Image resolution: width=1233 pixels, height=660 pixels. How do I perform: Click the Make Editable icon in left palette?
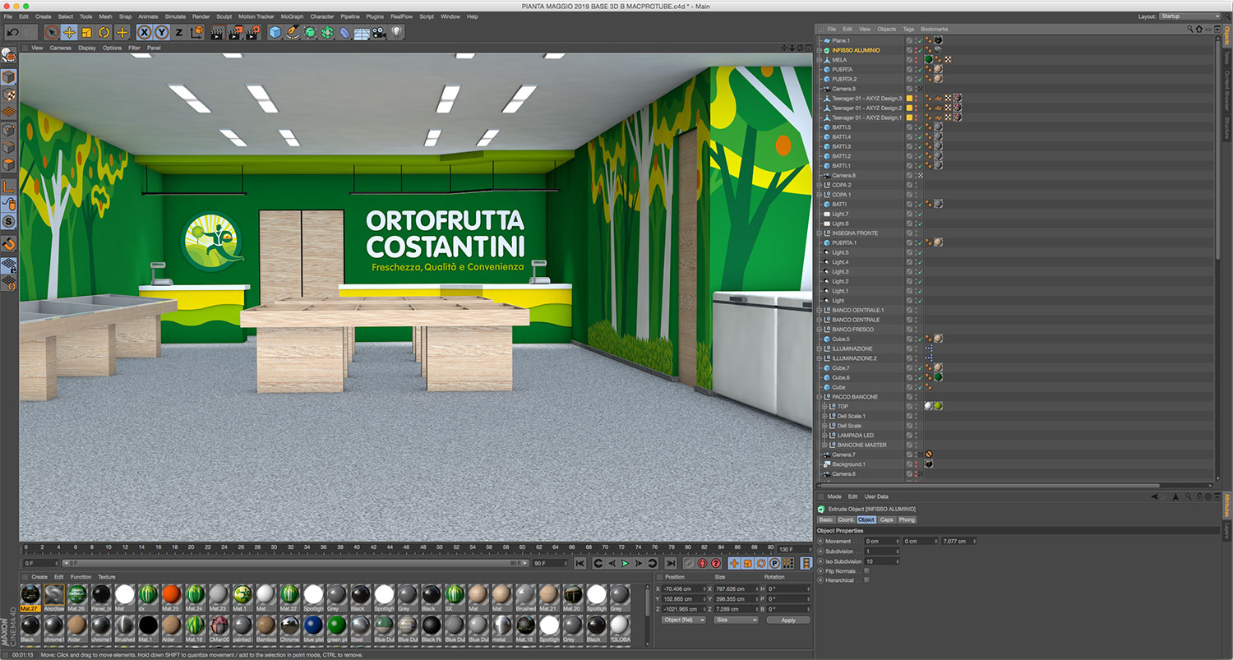[8, 56]
